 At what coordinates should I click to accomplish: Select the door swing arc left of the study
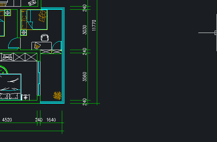pyautogui.click(x=14, y=43)
